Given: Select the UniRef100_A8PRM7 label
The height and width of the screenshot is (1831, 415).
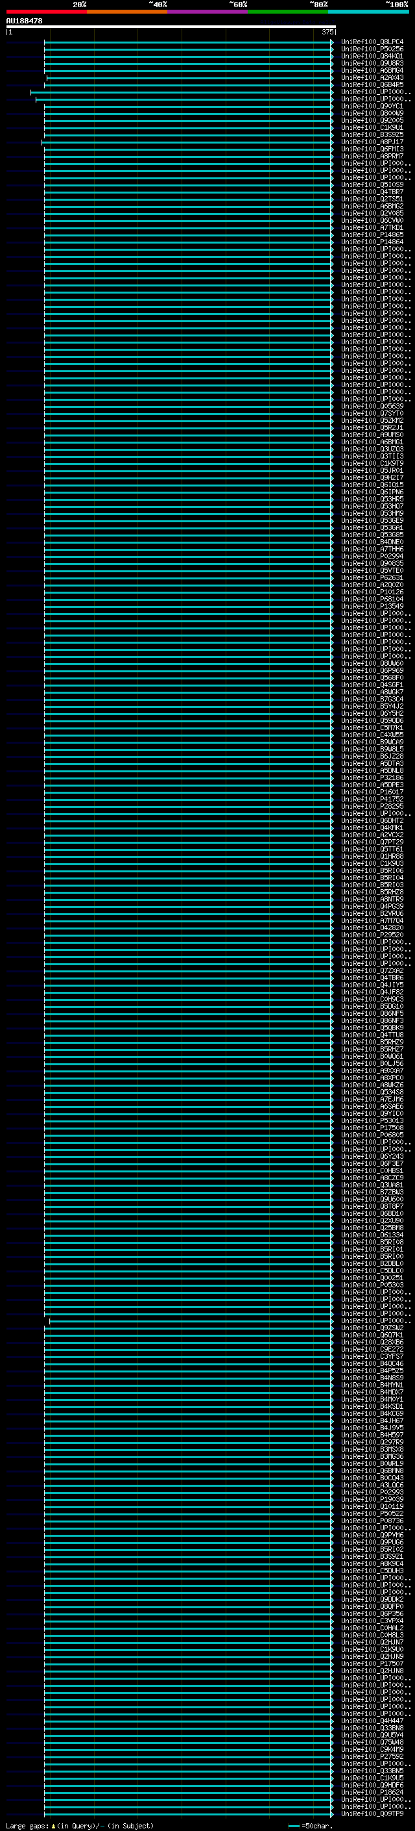Looking at the screenshot, I should [x=372, y=157].
